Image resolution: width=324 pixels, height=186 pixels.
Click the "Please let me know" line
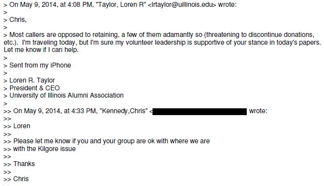(x=112, y=141)
